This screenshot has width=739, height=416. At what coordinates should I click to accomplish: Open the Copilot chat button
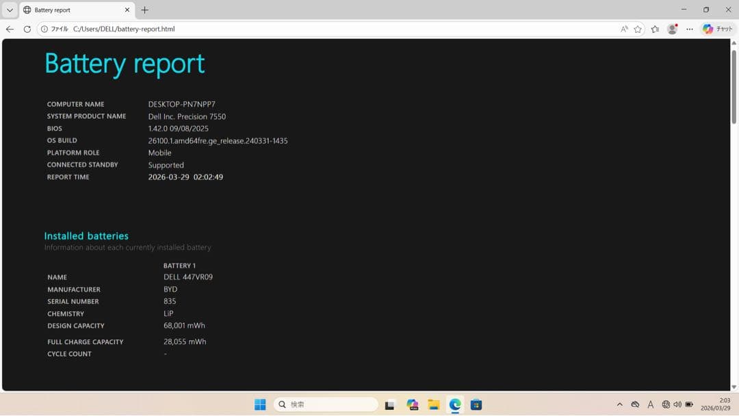click(x=717, y=29)
